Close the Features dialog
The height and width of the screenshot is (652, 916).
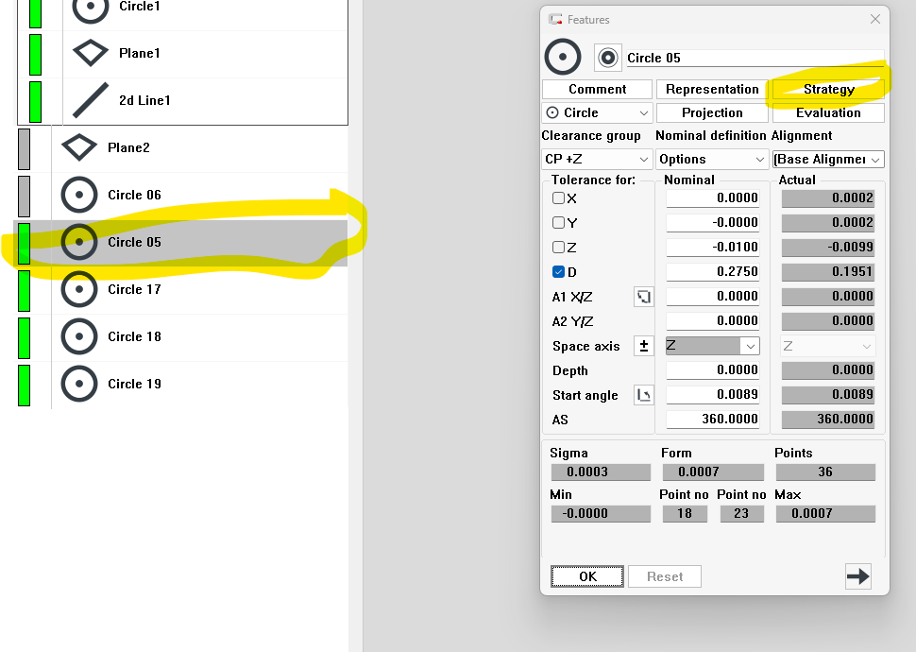point(875,19)
